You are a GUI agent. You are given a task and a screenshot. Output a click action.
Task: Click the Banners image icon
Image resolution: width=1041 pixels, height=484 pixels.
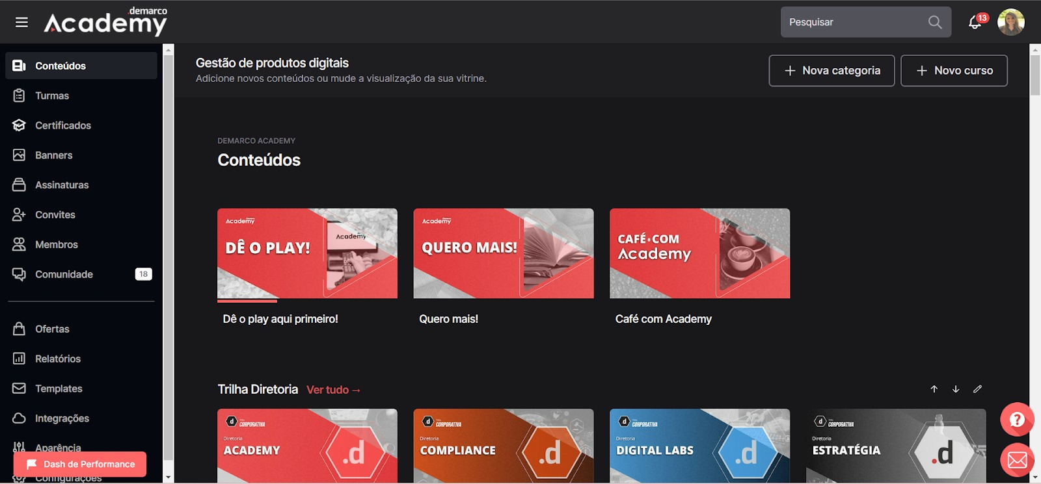(x=19, y=155)
